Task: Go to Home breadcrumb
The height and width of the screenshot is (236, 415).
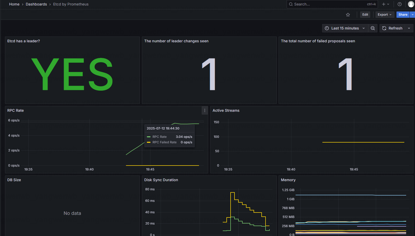Action: 14,4
